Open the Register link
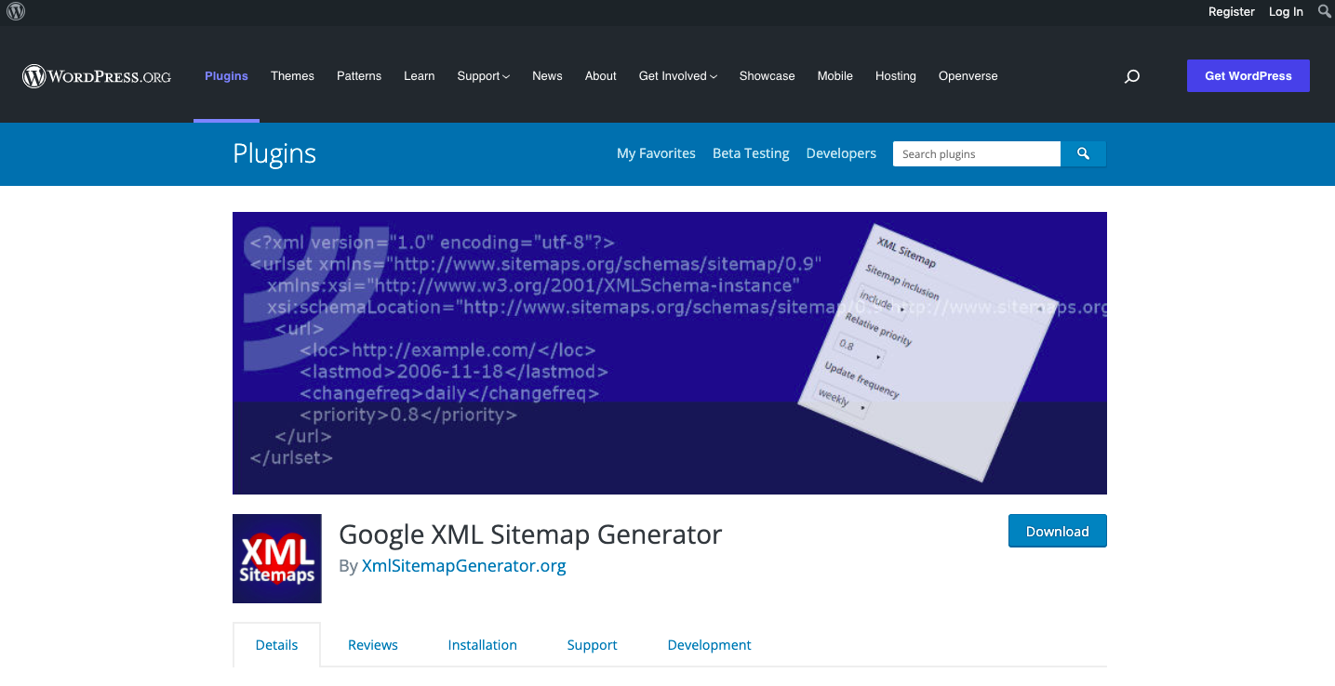1335x686 pixels. [1232, 12]
